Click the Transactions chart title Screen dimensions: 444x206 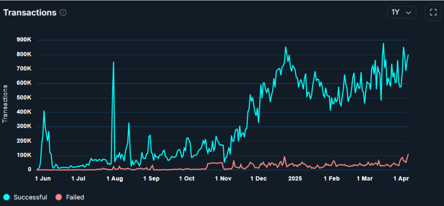coord(30,13)
